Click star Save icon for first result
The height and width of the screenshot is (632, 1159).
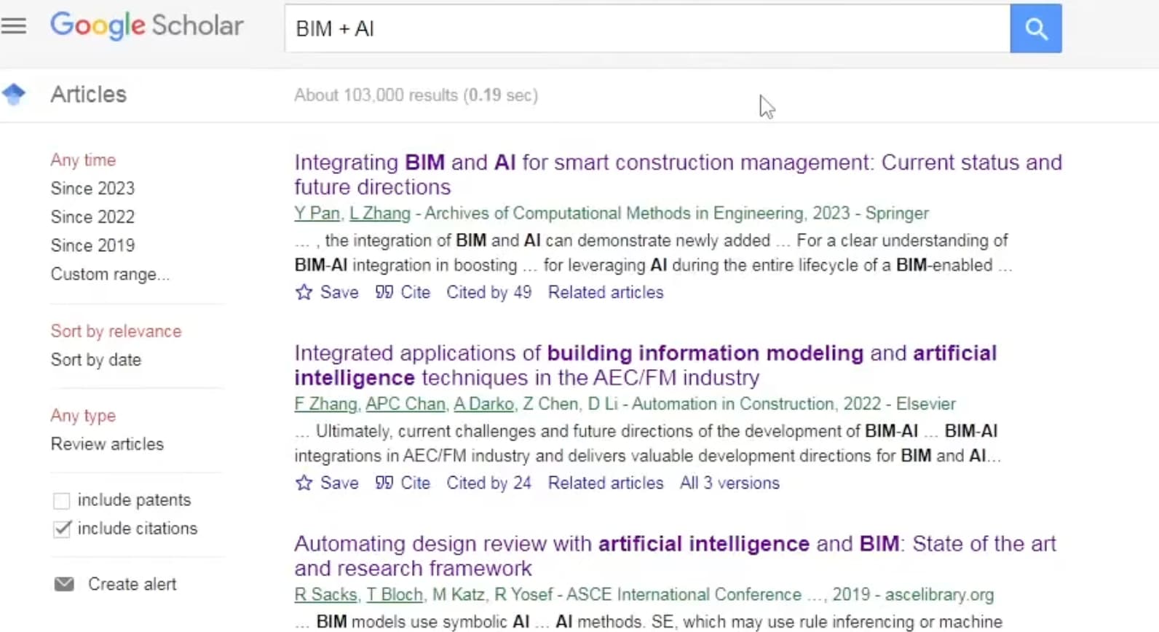pos(304,293)
